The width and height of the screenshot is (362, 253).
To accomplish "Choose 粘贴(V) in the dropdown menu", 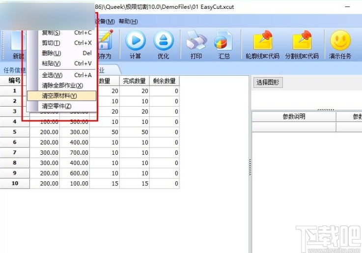I will 67,63.
